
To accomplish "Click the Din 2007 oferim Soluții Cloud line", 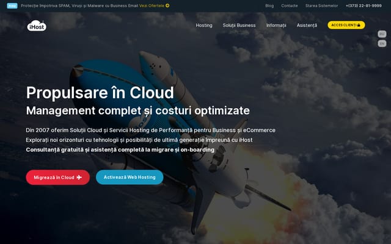I will tap(151, 130).
